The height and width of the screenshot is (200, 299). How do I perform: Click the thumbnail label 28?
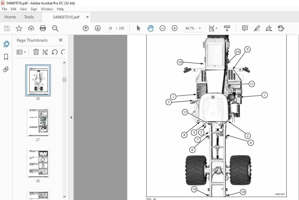(x=38, y=181)
